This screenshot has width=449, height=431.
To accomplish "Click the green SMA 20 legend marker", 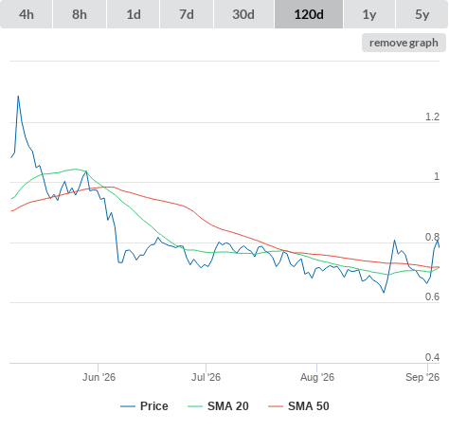I will 195,406.
